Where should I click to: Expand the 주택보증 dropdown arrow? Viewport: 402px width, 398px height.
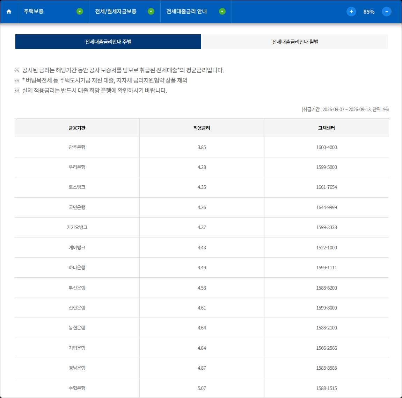80,12
